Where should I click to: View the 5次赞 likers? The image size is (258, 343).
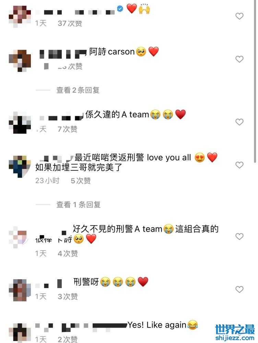click(81, 181)
